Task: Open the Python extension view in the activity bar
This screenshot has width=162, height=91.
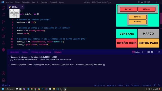Action: [x=3, y=50]
